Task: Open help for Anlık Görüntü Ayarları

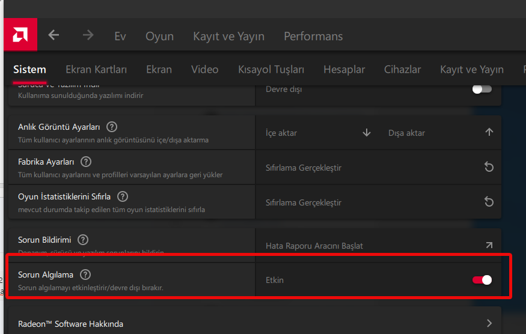Action: click(112, 127)
